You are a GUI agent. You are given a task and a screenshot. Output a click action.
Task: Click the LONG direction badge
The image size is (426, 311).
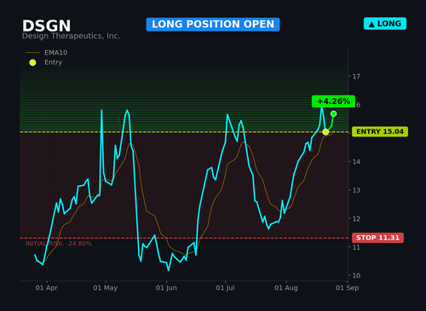pyautogui.click(x=385, y=24)
